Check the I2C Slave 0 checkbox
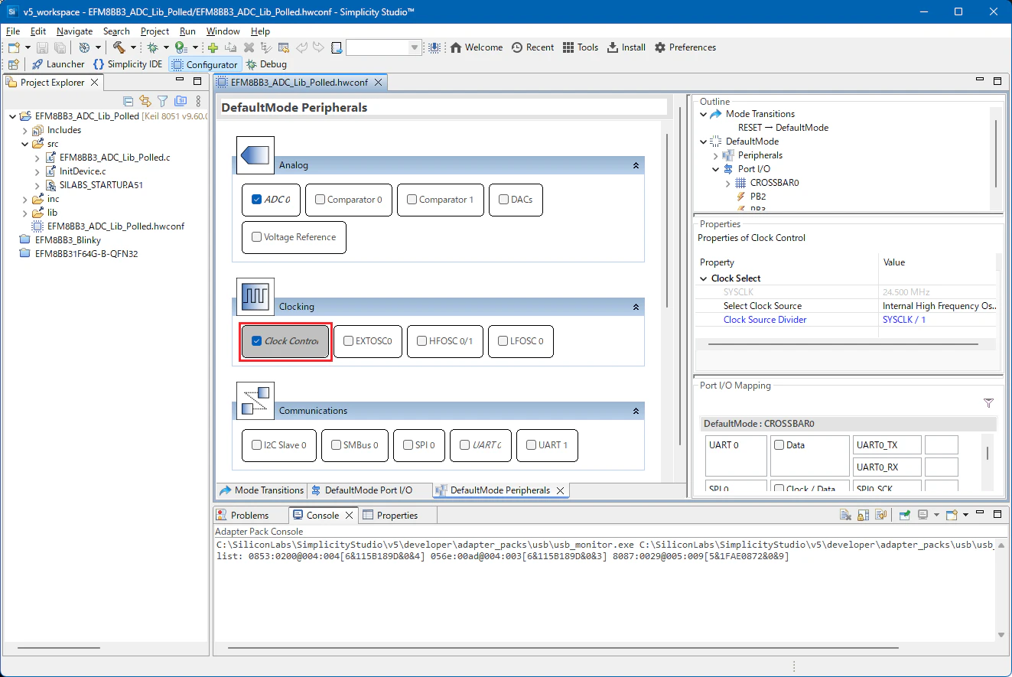This screenshot has width=1012, height=677. pyautogui.click(x=257, y=445)
